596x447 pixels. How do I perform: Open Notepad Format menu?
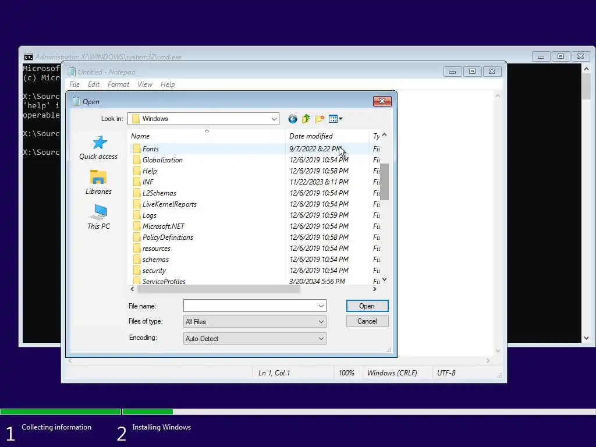118,84
